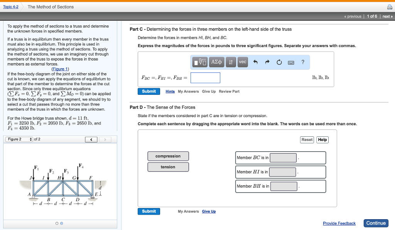The width and height of the screenshot is (395, 230).
Task: Click the question mark help icon in toolbar
Action: (303, 62)
